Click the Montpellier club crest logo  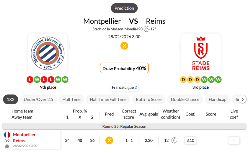click(48, 53)
